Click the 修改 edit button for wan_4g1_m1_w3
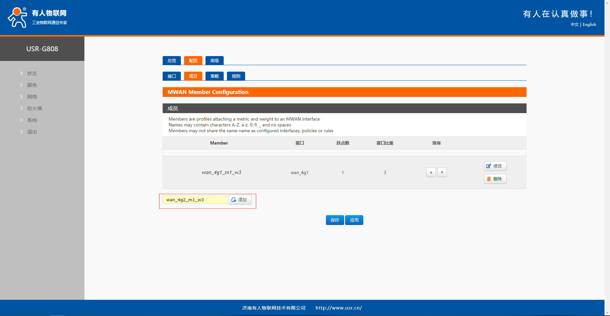Screen dimensions: 610x316 click(495, 166)
